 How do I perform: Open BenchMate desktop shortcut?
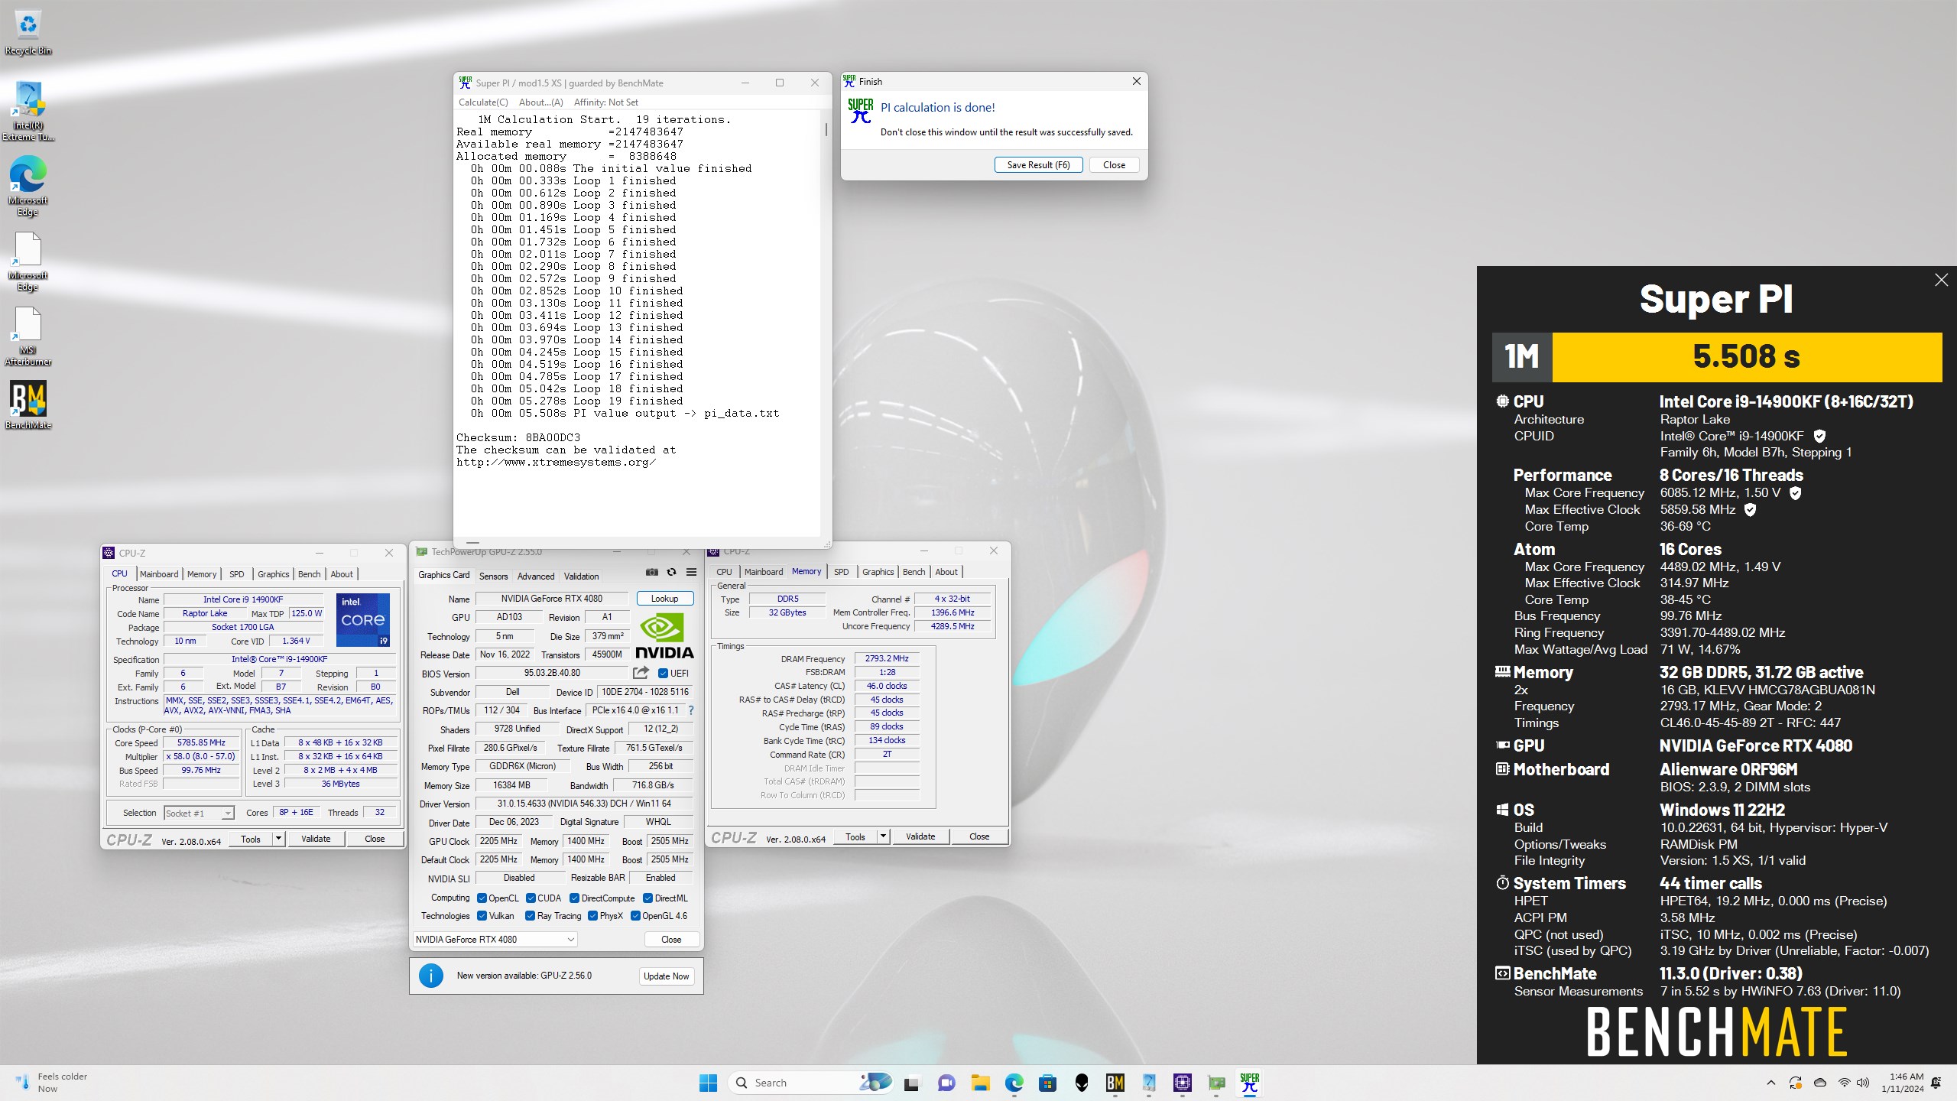(x=28, y=405)
